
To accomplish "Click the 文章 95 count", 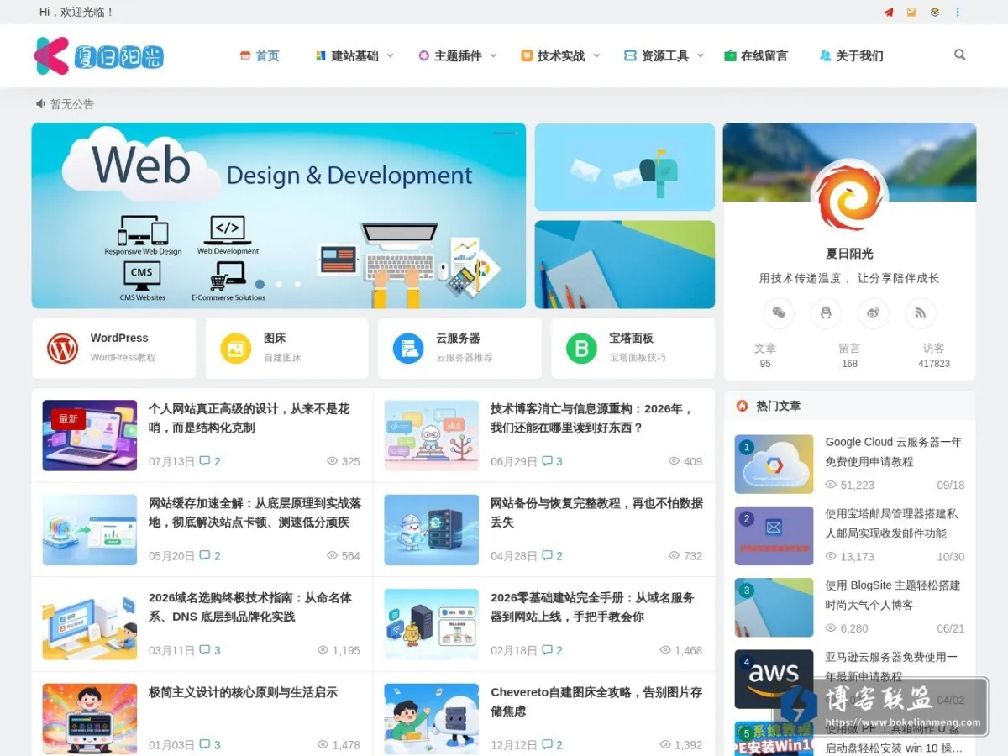I will tap(765, 355).
